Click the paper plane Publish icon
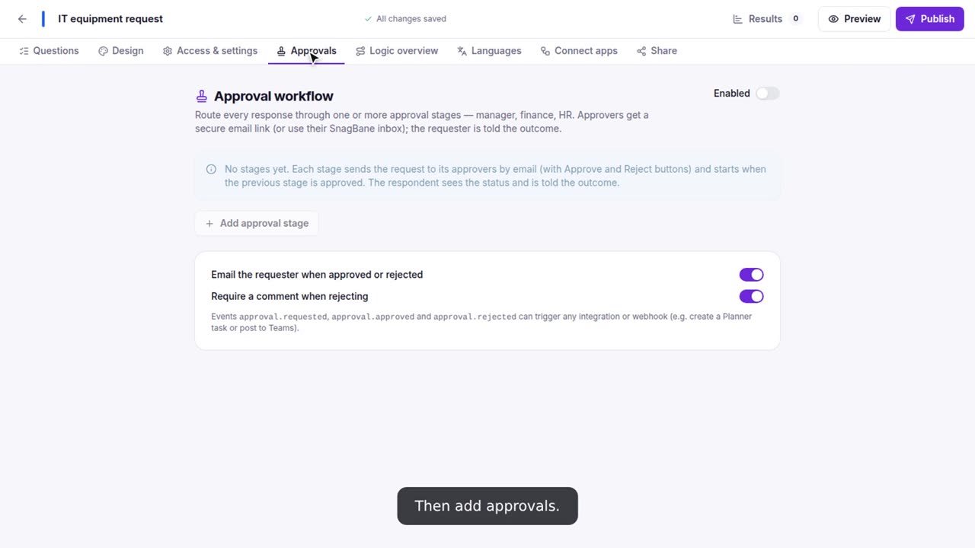 pos(910,19)
